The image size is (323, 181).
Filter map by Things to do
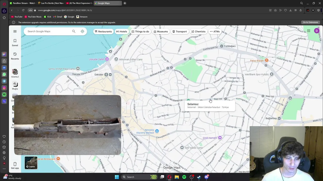coord(140,31)
